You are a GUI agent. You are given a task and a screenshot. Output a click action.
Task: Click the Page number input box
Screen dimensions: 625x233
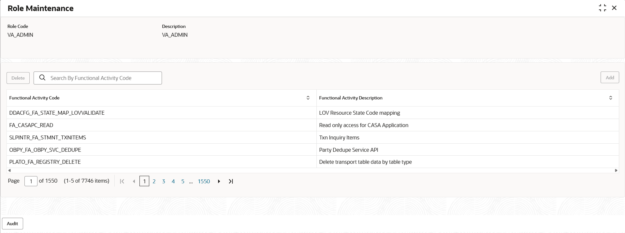(31, 181)
